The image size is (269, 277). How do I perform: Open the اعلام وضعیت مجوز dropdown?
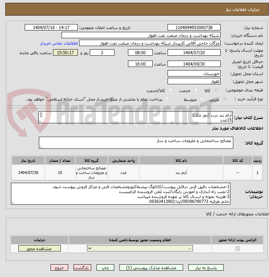pos(140,248)
